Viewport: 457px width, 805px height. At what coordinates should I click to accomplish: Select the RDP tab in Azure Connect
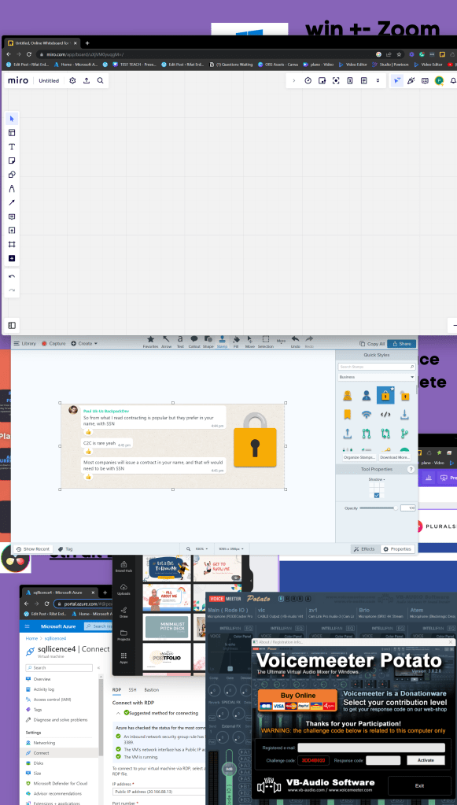pos(116,690)
